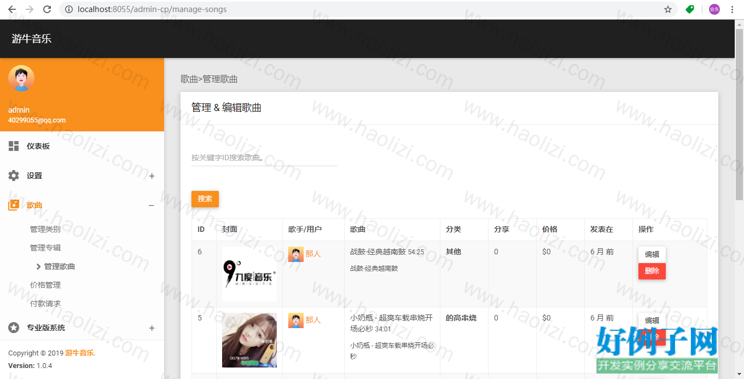744x379 pixels.
Task: Click the 价格 column header
Action: click(550, 229)
